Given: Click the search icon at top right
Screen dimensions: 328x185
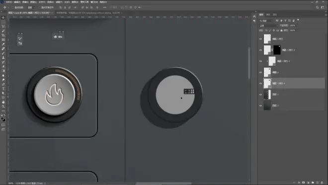Looking at the screenshot, I should 318,7.
